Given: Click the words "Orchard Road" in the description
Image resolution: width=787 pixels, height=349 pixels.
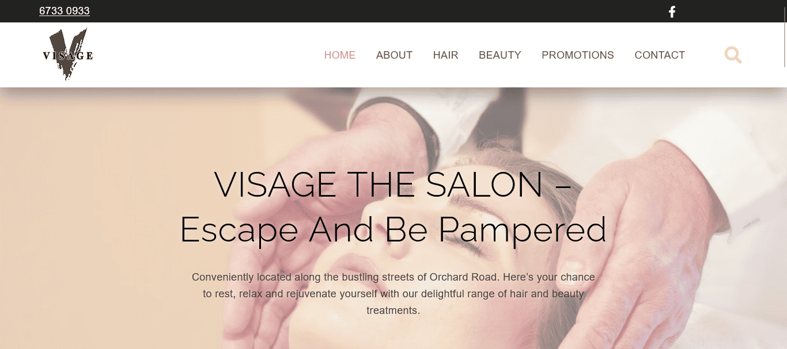Looking at the screenshot, I should pos(463,277).
